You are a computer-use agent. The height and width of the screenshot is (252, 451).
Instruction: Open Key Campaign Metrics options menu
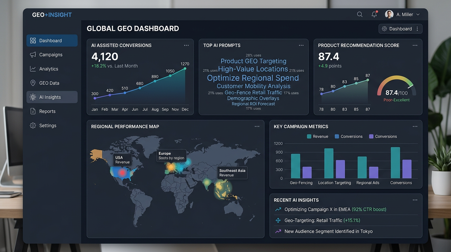(x=415, y=126)
